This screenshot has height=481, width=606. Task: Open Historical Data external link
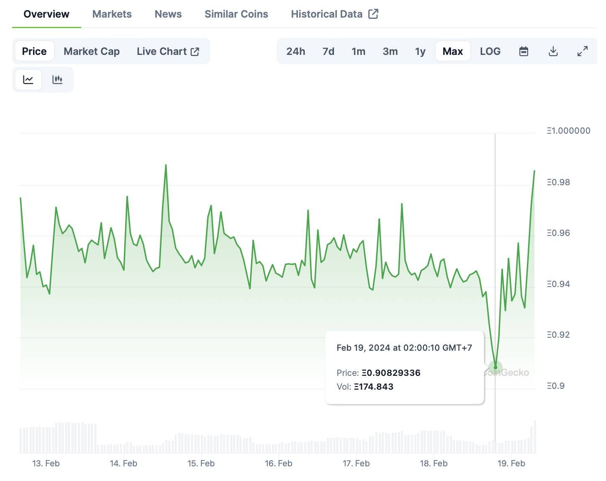point(334,14)
